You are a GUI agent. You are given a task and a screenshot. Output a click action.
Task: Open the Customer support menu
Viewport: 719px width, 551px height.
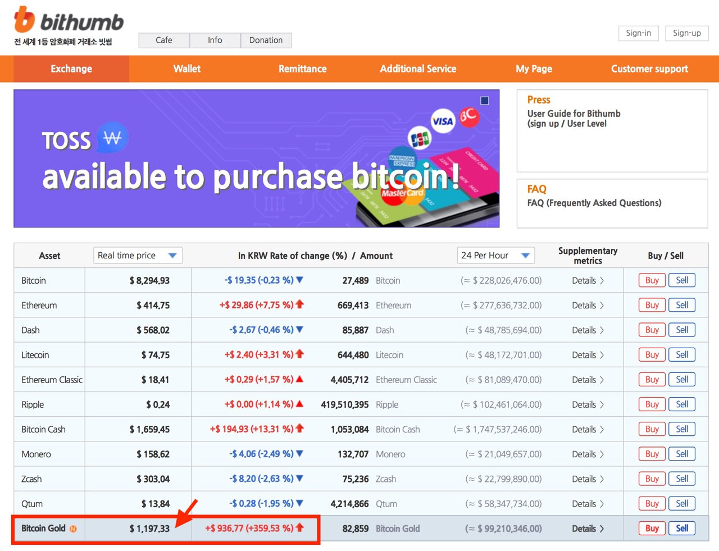coord(650,69)
